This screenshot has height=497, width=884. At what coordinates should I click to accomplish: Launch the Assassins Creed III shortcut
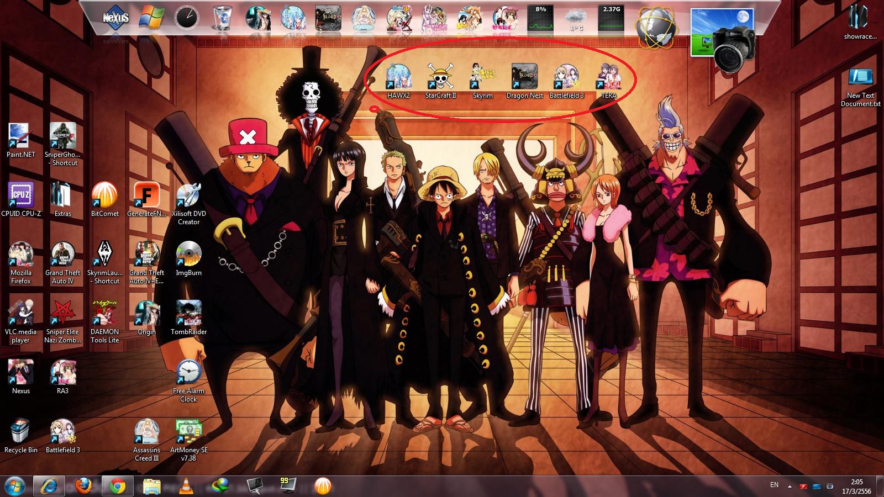point(147,440)
